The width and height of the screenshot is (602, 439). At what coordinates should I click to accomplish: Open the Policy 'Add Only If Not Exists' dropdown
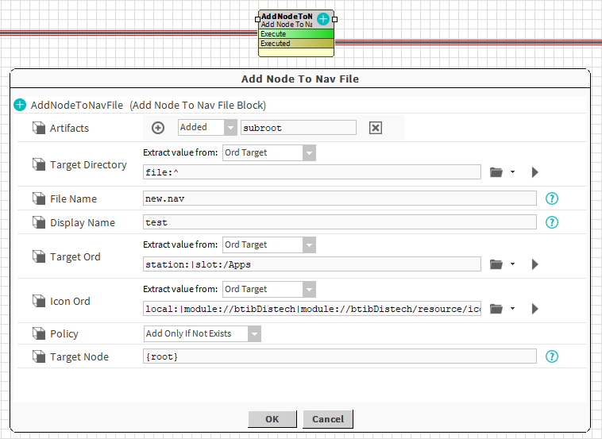(x=203, y=333)
